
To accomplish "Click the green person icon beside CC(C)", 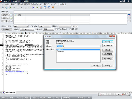I will click(11, 18).
